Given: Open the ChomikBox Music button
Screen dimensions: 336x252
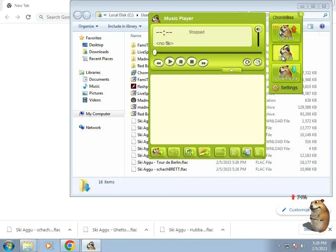Looking at the screenshot, I should coord(286,53).
